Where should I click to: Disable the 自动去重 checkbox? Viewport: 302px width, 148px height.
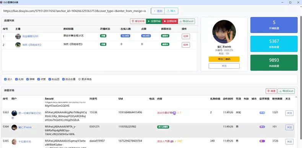coord(63,79)
